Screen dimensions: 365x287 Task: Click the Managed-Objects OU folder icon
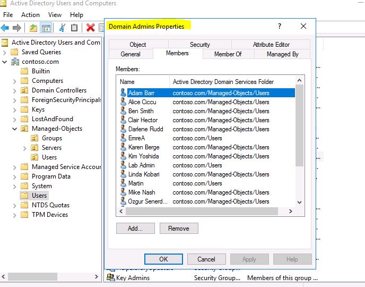click(24, 129)
